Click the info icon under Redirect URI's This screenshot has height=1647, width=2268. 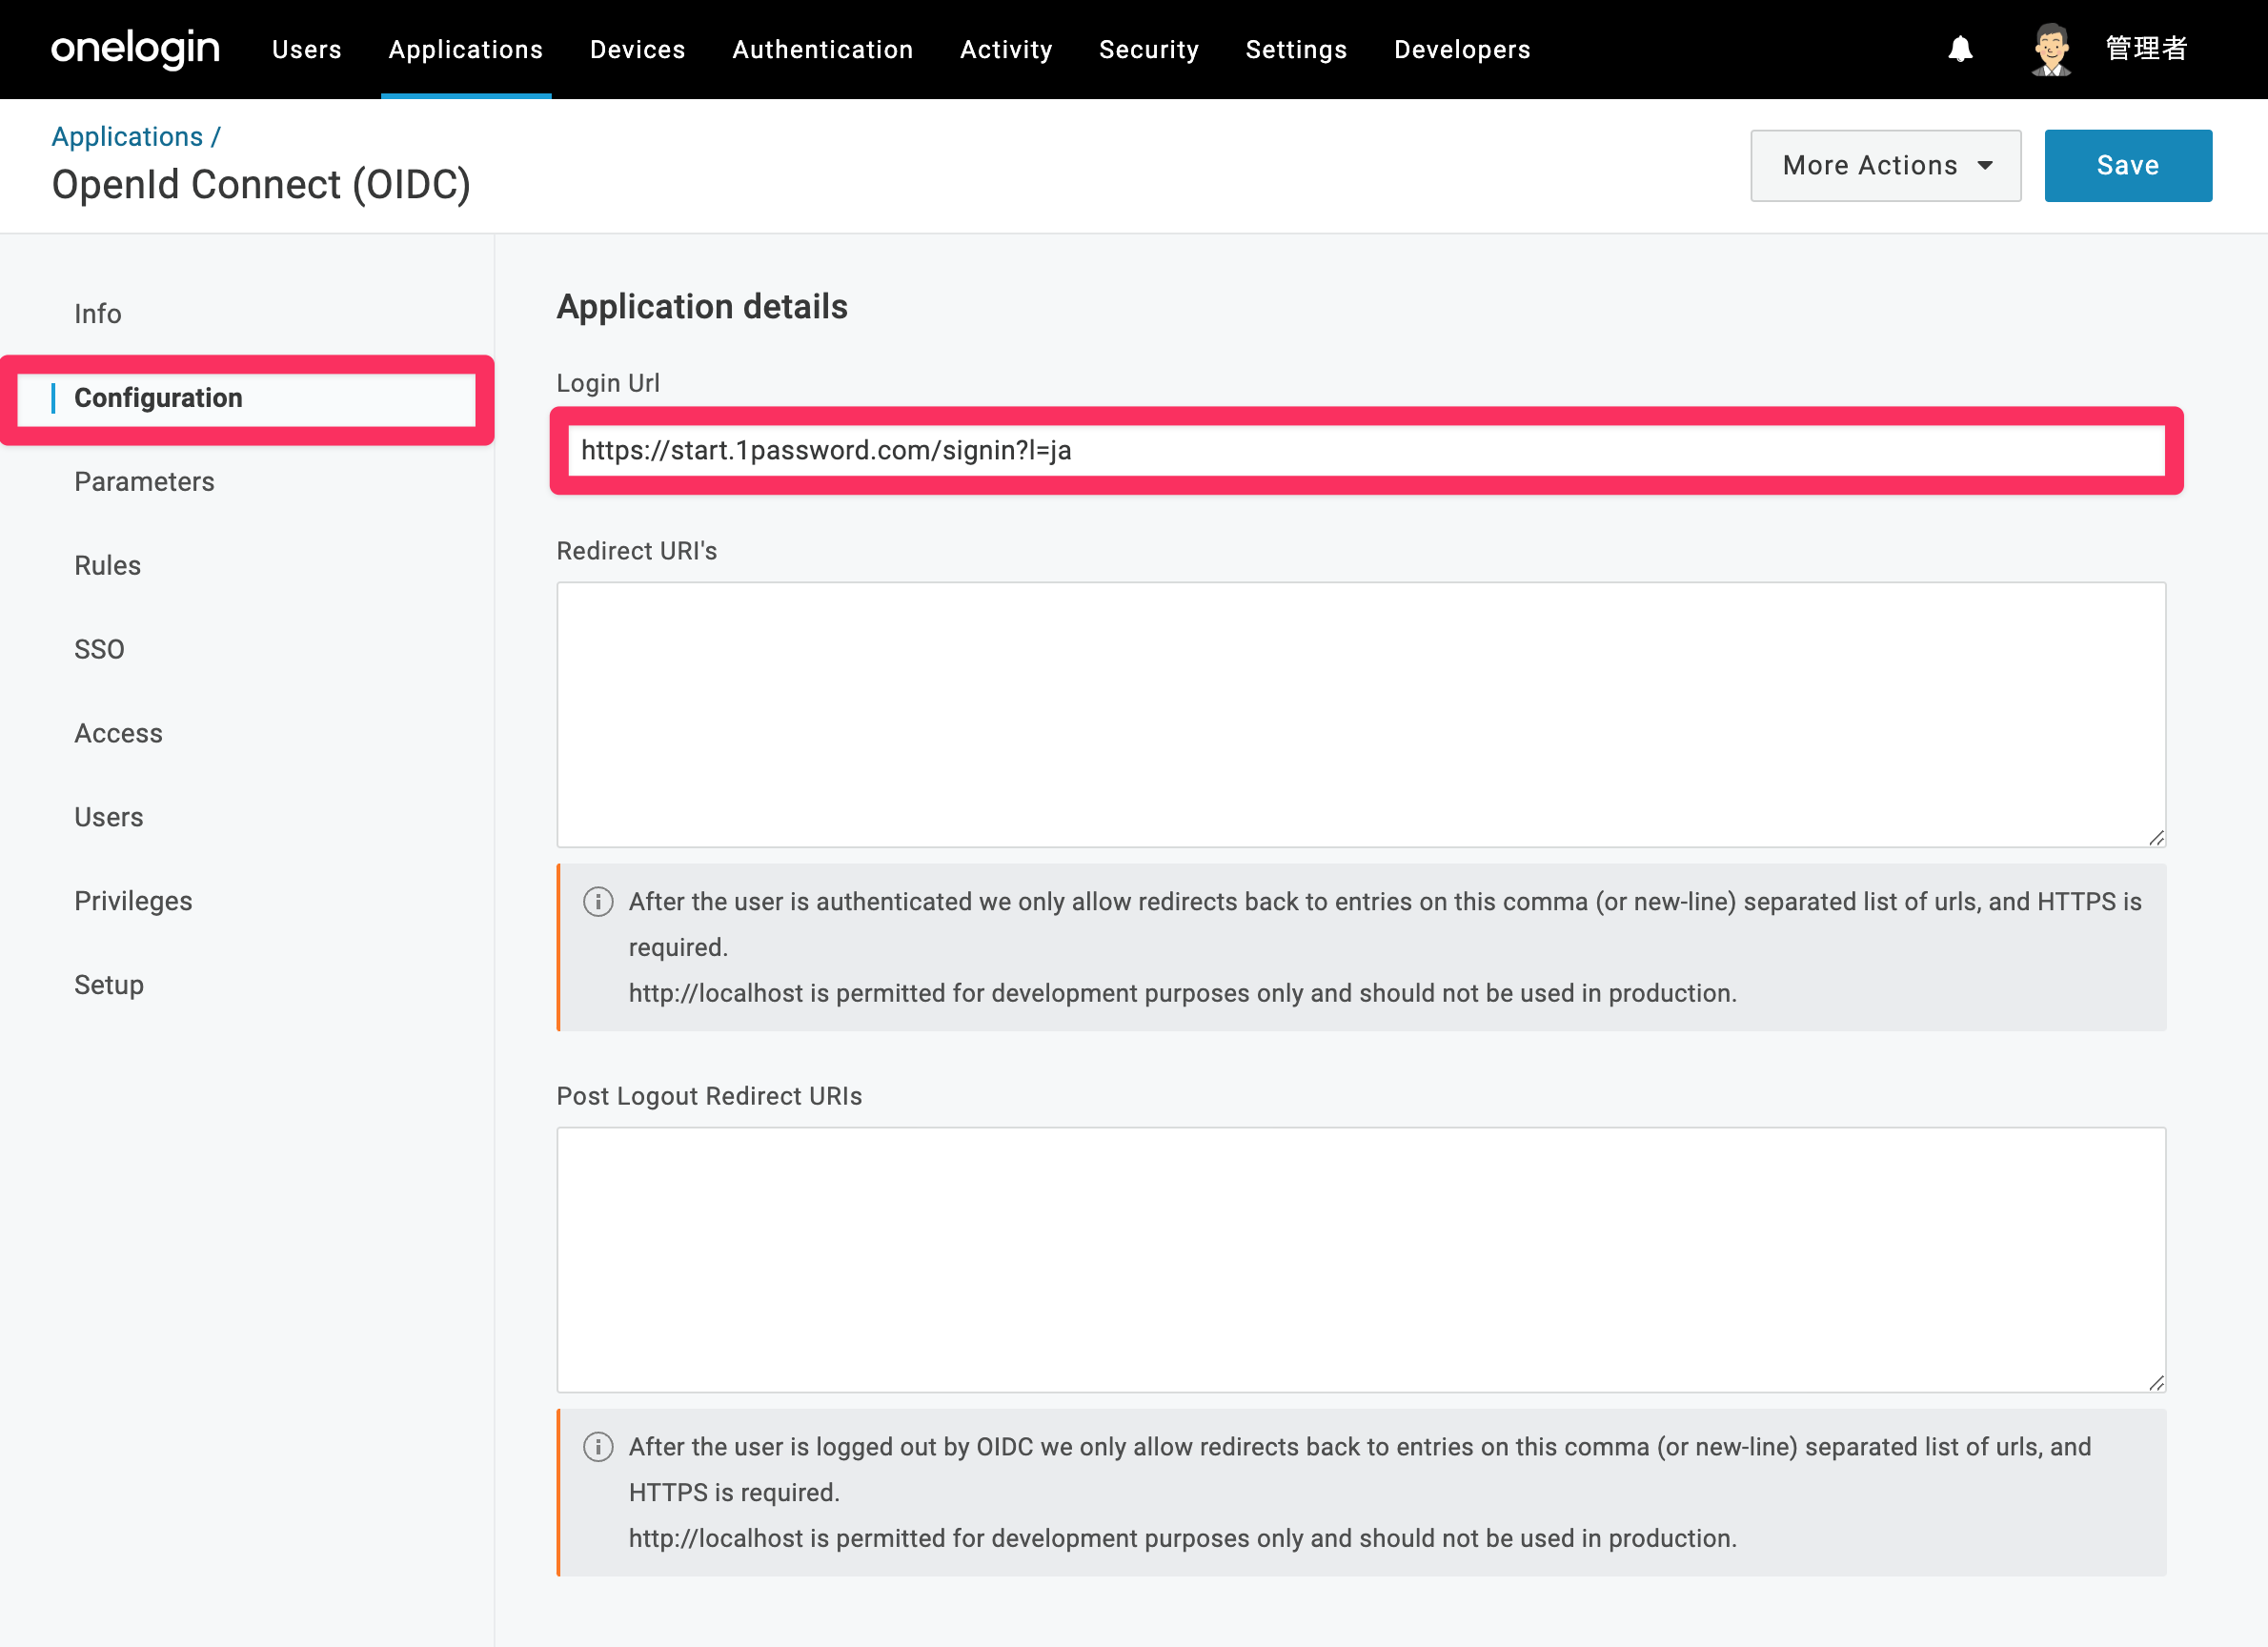click(x=598, y=902)
